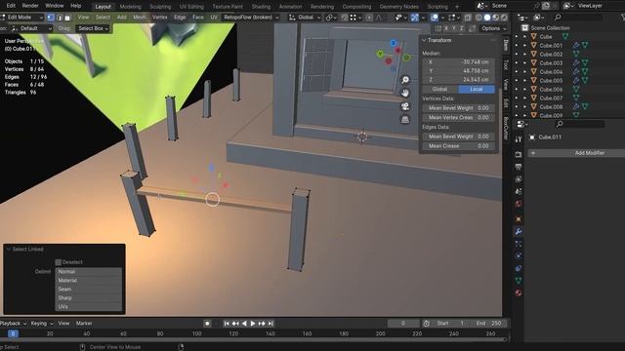Screen dimensions: 625x351
Task: Click the Drag button in tool settings
Action: point(63,28)
